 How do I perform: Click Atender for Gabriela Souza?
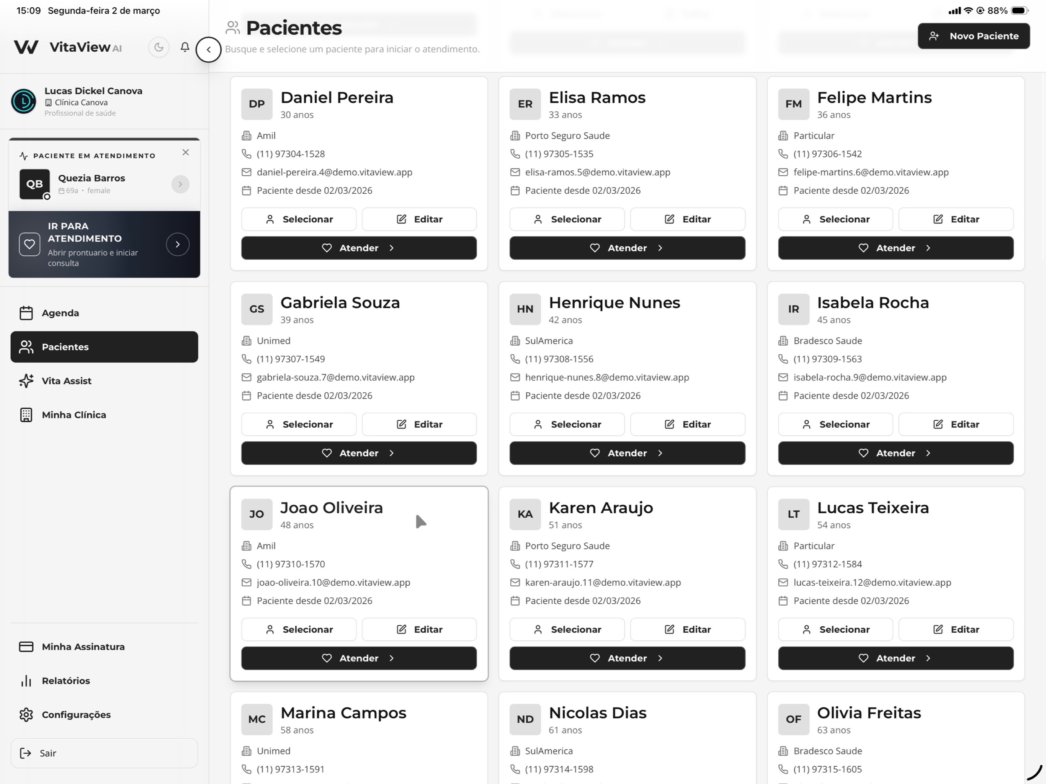359,454
